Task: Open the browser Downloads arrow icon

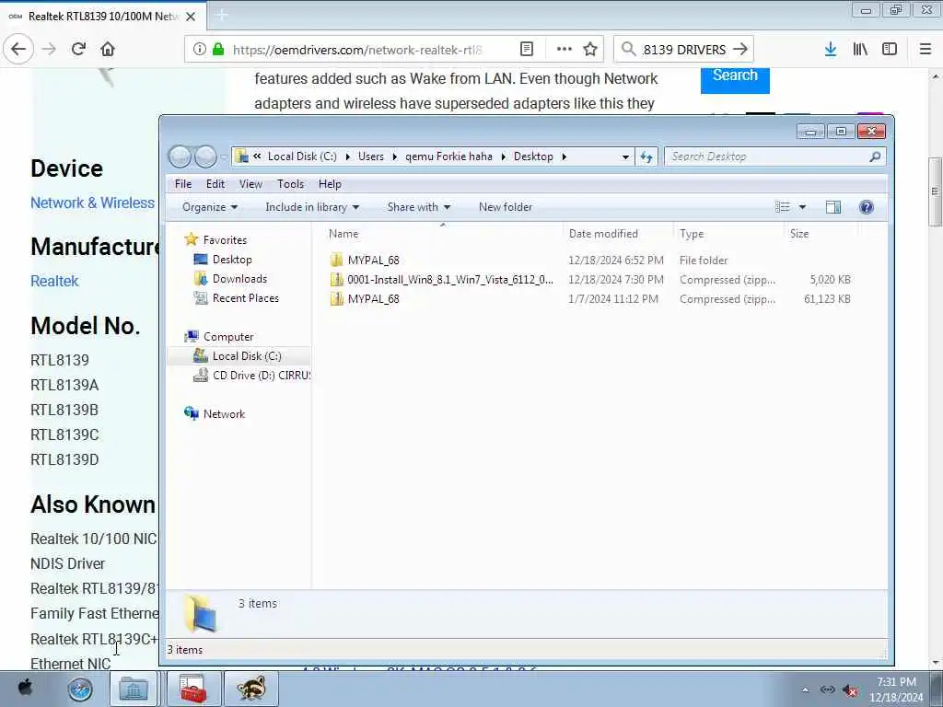Action: [831, 50]
